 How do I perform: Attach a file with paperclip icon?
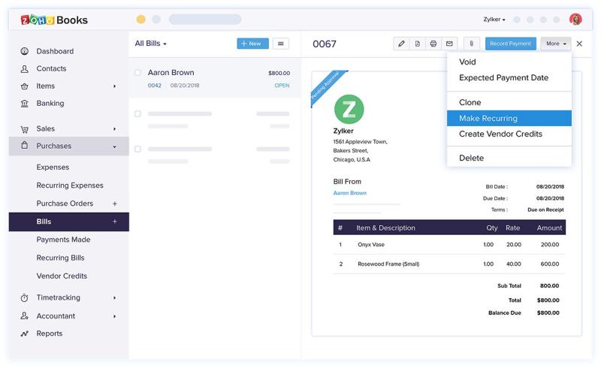pyautogui.click(x=472, y=44)
